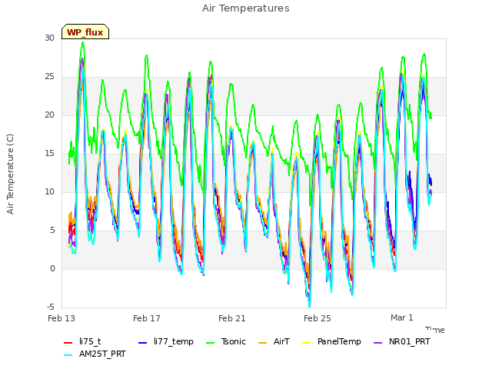Screen dimensions: 492x369
Task: Toggle the NR01_PRT legend entry
Action: tap(402, 341)
